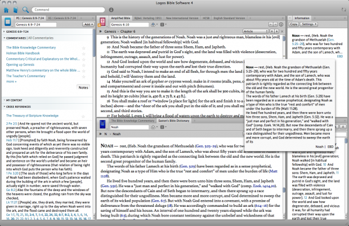Screen dimensions: 349x226
Task: Open Gen. 5:29 link in Noah article
Action: pyautogui.click(x=187, y=166)
